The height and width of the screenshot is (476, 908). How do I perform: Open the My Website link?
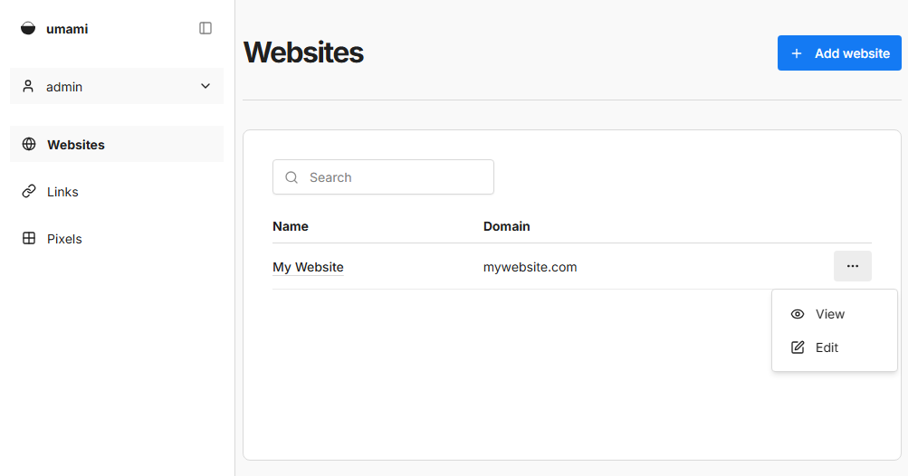[x=308, y=267]
